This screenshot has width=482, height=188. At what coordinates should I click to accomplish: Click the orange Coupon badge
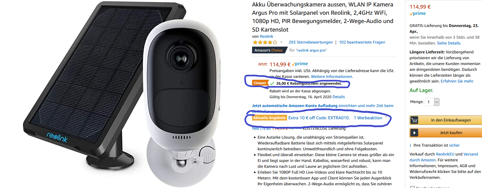tap(260, 83)
